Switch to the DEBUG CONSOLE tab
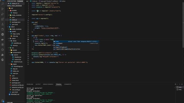The image size is (184, 103). tap(48, 84)
